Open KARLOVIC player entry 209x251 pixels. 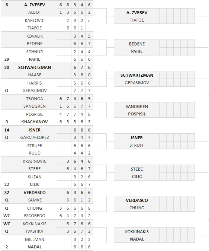point(35,20)
